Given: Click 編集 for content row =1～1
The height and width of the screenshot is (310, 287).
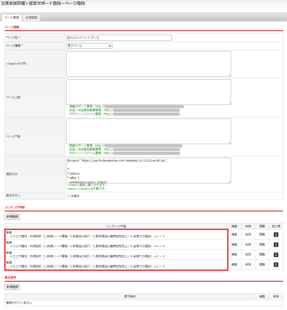Looking at the screenshot, I should (x=234, y=235).
